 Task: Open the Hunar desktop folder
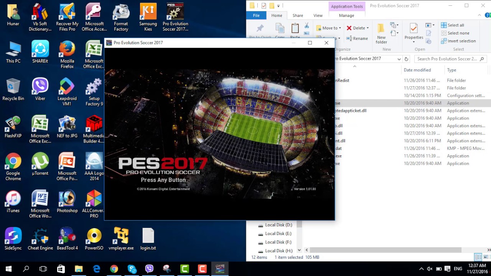tap(13, 15)
